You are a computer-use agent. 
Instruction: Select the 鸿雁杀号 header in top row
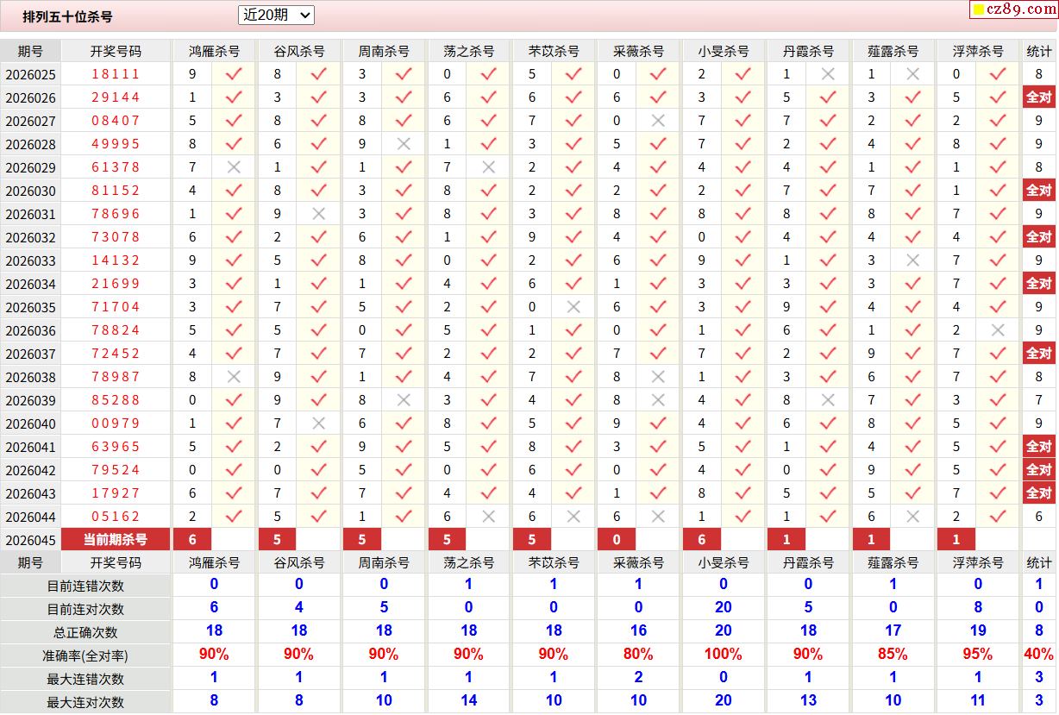(x=214, y=51)
